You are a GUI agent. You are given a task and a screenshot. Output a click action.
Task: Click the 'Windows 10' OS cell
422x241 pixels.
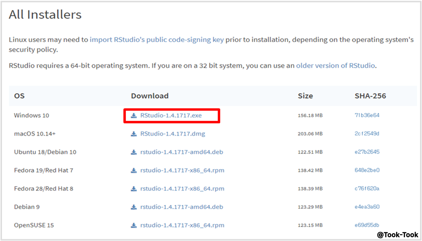tap(32, 116)
